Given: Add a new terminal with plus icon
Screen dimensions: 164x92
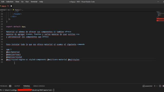Looking at the screenshot, I should [x=155, y=86].
